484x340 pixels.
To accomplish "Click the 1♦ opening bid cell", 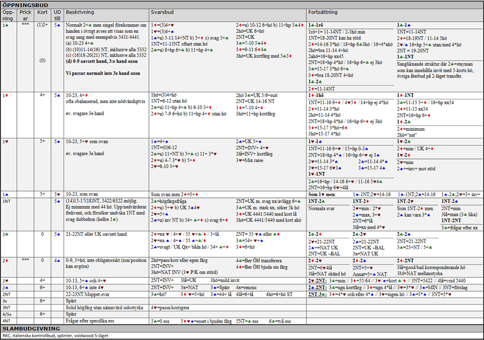I will (x=5, y=95).
